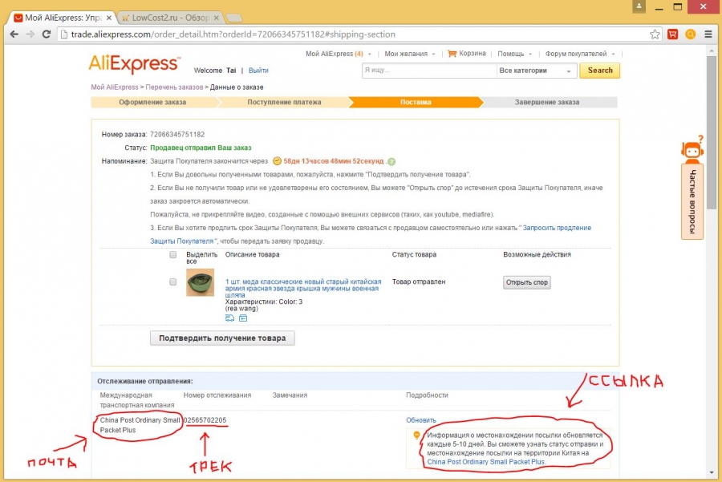Click the Мой AliExpress breadcrumb link

pos(115,87)
